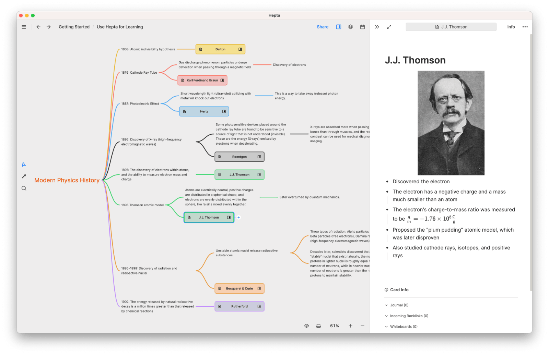Go to Getting Started breadcrumb
This screenshot has height=355, width=549.
click(74, 27)
